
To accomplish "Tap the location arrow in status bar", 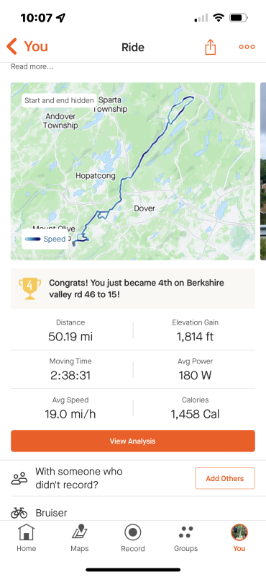I will point(61,17).
